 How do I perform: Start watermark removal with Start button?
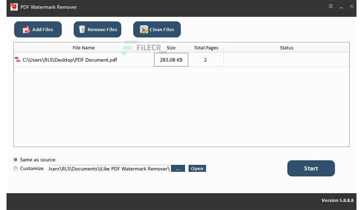[311, 168]
